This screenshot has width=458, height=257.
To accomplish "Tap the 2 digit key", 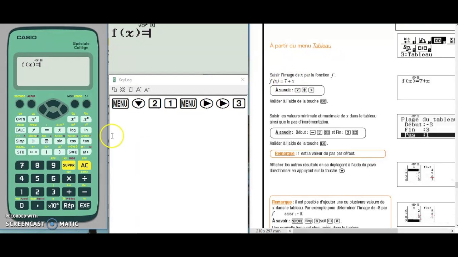I will 37,192.
